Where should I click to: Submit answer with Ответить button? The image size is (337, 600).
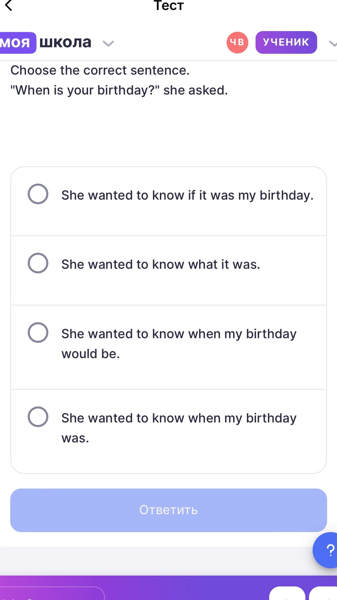coord(169,510)
